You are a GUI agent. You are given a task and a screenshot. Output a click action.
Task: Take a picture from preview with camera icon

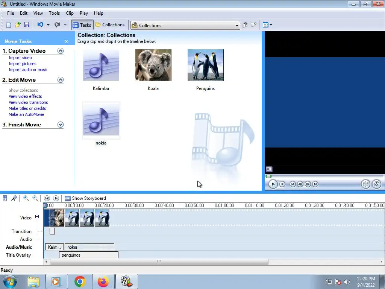(x=377, y=184)
